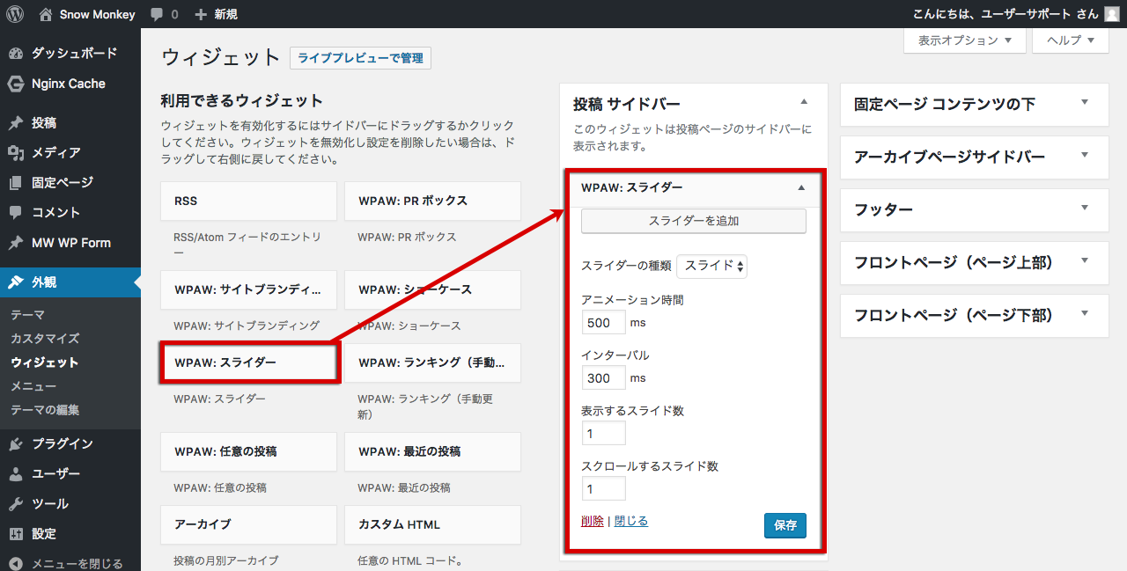This screenshot has width=1127, height=571.
Task: Open テーマの編集 submenu item
Action: [45, 410]
